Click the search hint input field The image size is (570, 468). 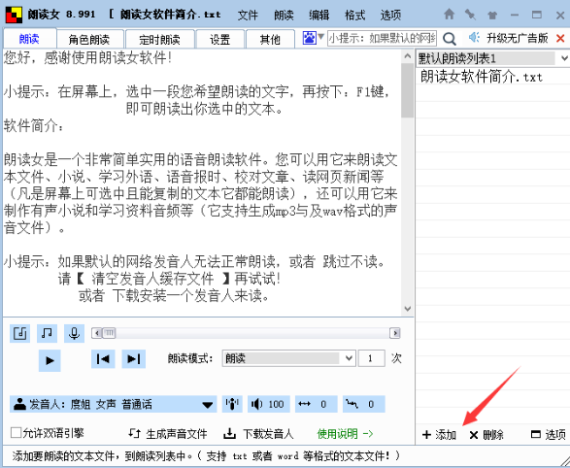(382, 38)
